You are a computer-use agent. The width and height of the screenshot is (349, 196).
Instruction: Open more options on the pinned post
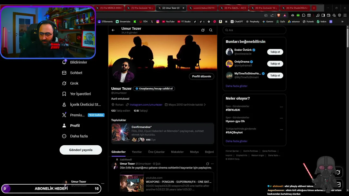pyautogui.click(x=212, y=164)
